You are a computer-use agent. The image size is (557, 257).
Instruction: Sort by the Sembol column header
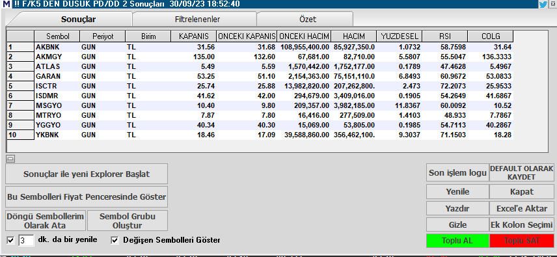pyautogui.click(x=57, y=36)
